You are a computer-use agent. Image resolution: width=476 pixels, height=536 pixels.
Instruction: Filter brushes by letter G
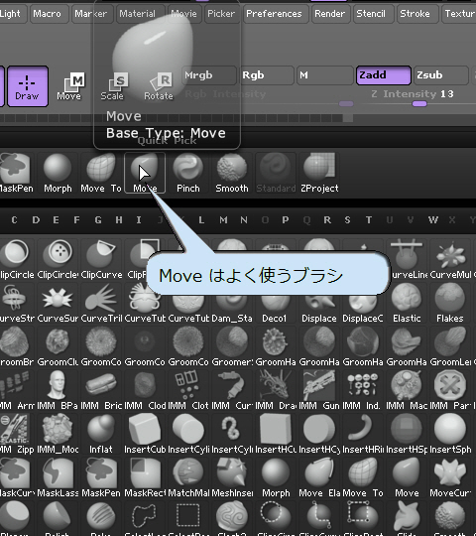tap(98, 219)
